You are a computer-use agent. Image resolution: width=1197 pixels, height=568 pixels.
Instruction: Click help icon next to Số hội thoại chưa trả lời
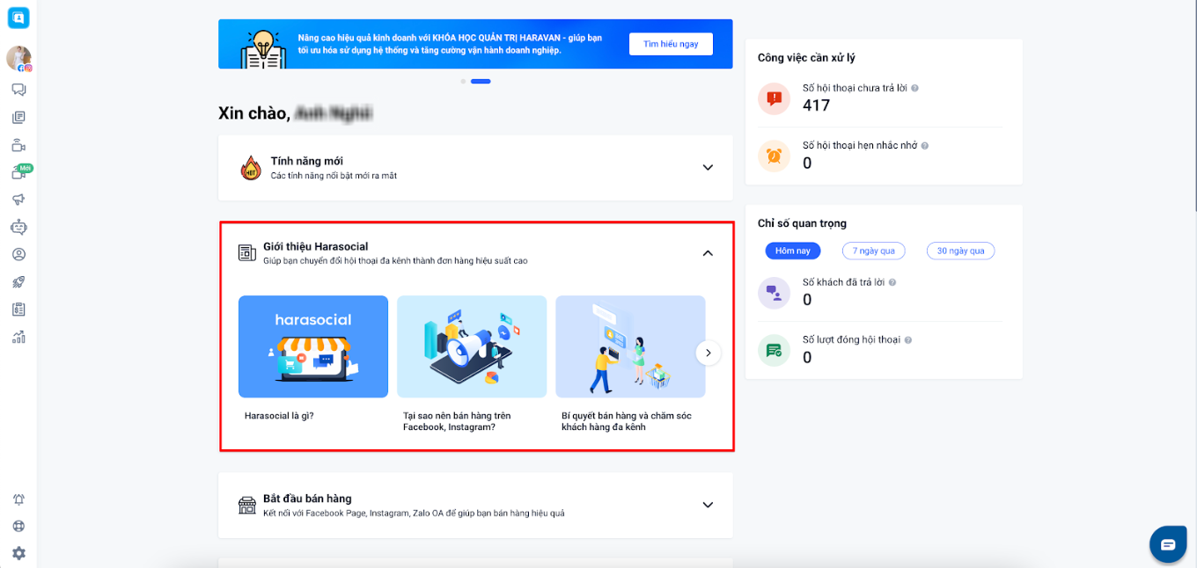(x=915, y=89)
